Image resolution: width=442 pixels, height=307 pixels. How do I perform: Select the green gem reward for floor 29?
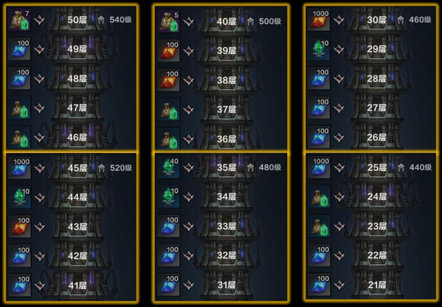point(319,49)
